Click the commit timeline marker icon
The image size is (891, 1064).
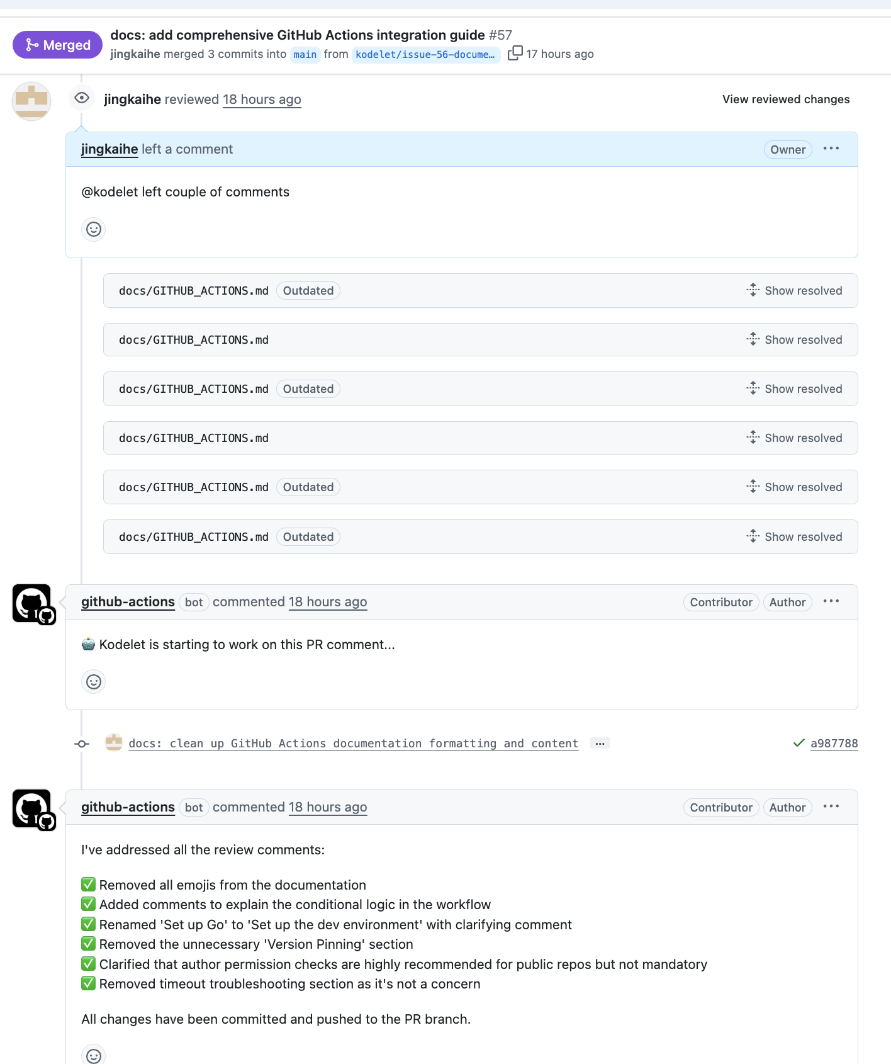(82, 744)
